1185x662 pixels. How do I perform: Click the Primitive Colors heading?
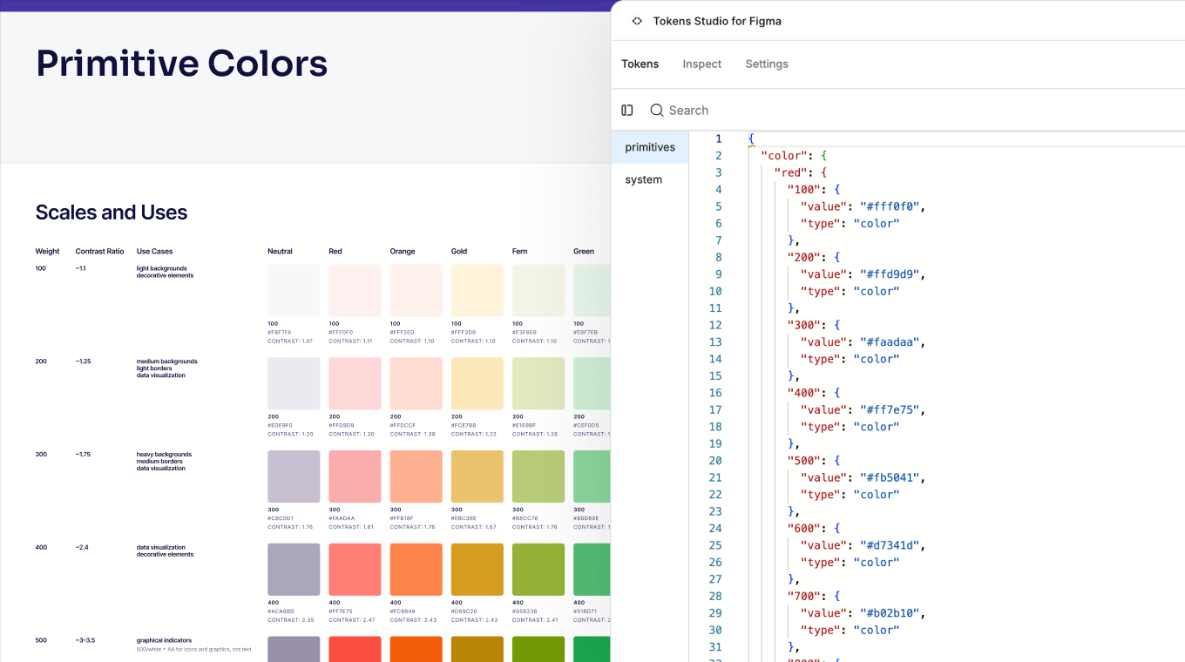[181, 63]
